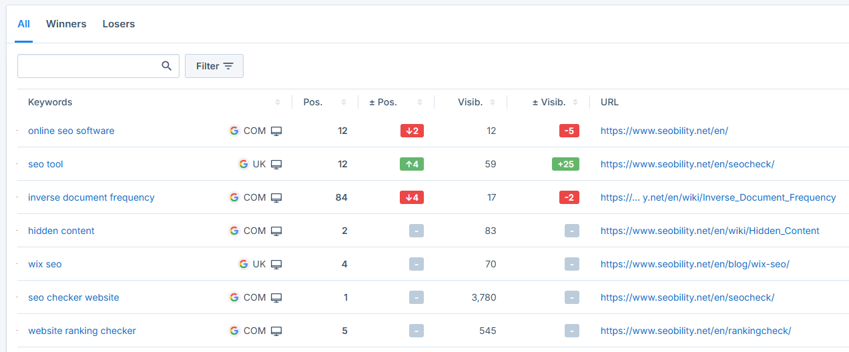The height and width of the screenshot is (352, 849).
Task: Select the All tab
Action: pyautogui.click(x=24, y=24)
